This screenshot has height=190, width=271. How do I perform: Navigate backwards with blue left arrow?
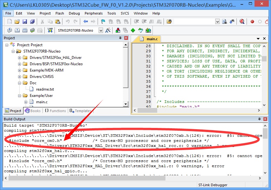point(86,22)
